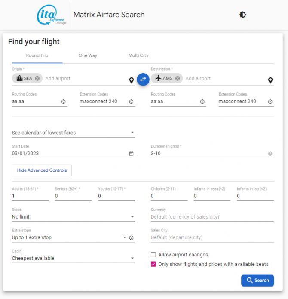Viewport: 288px width, 299px height.
Task: Open map pin picker for Destination
Action: pos(270,80)
